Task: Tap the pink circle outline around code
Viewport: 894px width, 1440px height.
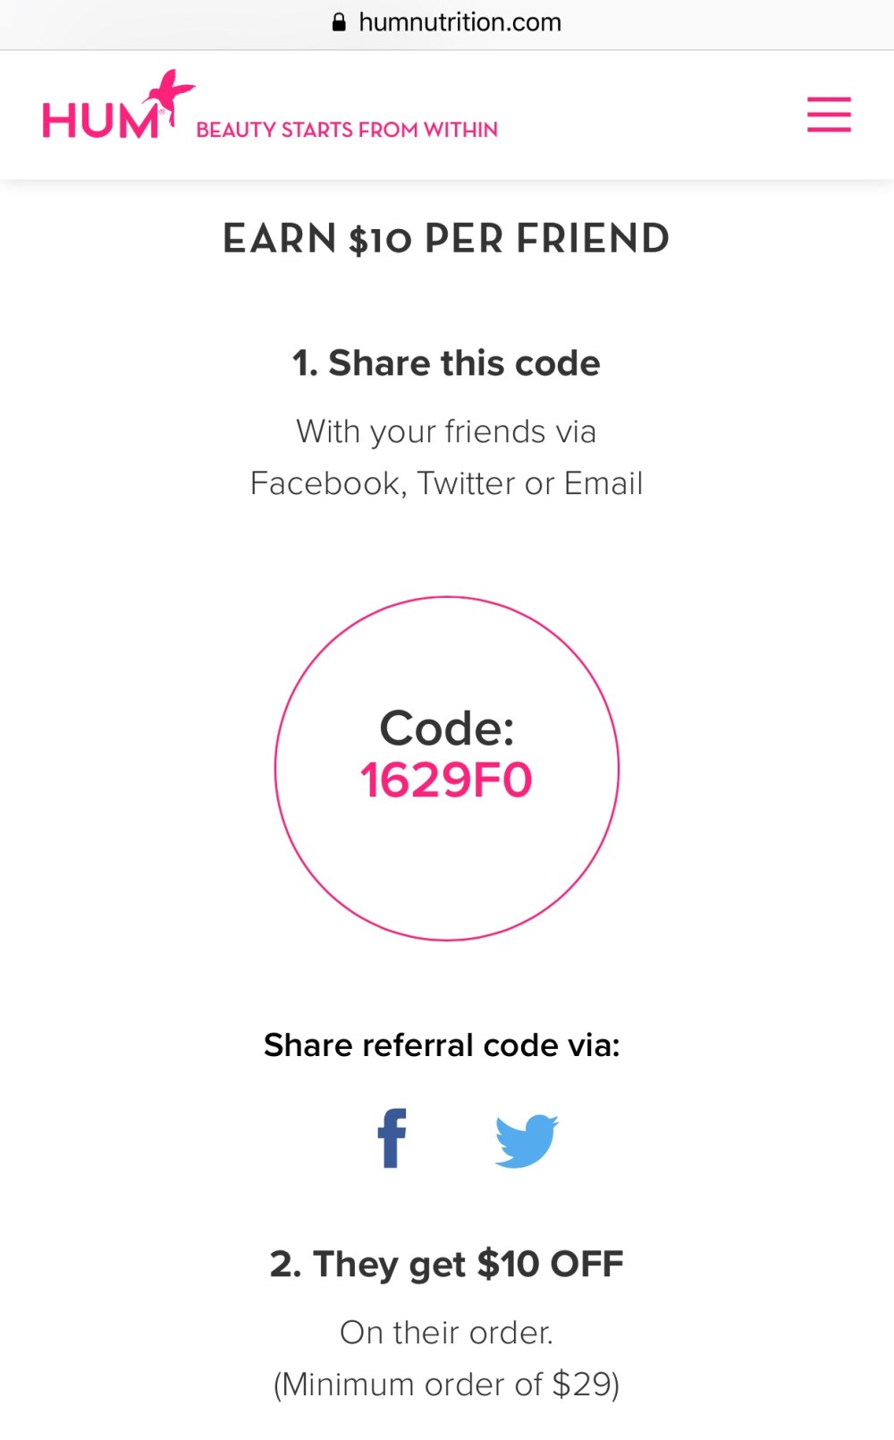Action: 276,769
